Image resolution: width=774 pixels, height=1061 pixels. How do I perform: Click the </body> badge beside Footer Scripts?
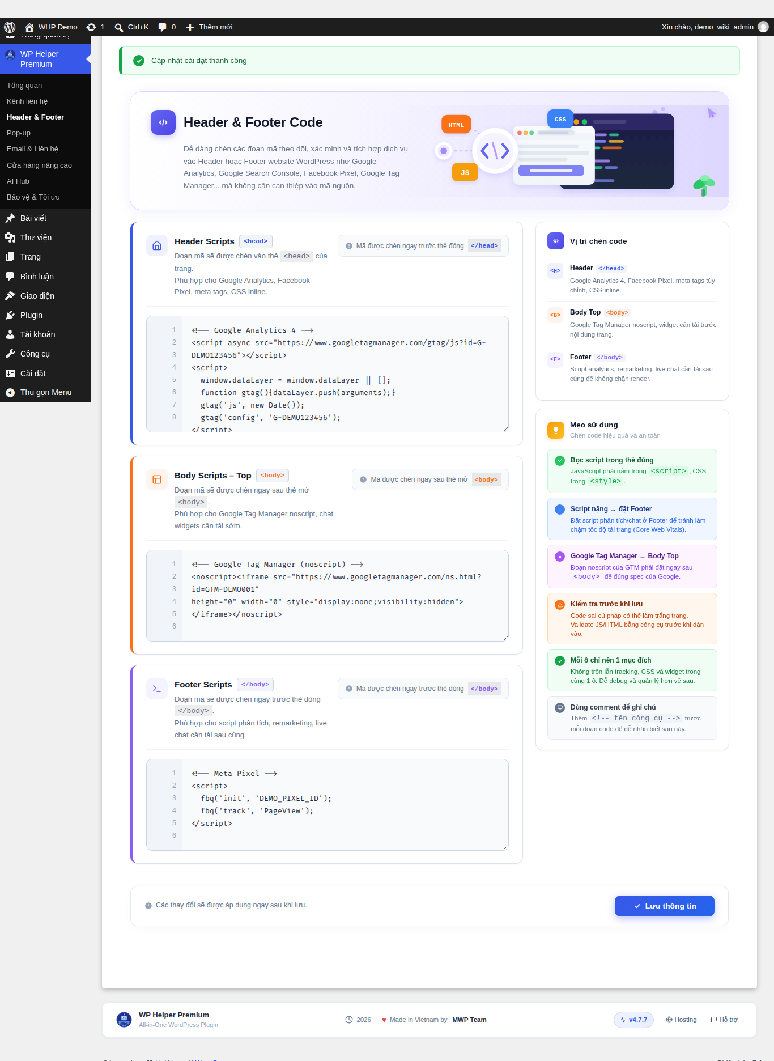click(x=255, y=685)
